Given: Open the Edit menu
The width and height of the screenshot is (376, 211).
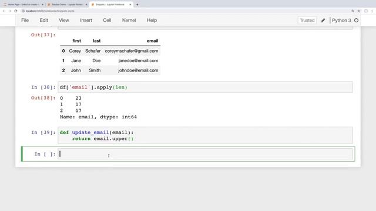Looking at the screenshot, I should click(43, 21).
